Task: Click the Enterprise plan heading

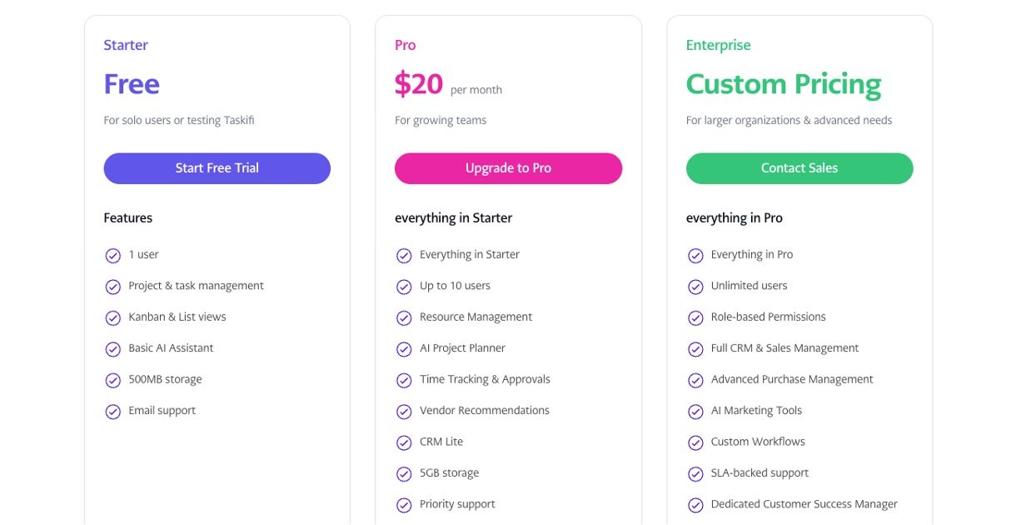Action: (718, 45)
